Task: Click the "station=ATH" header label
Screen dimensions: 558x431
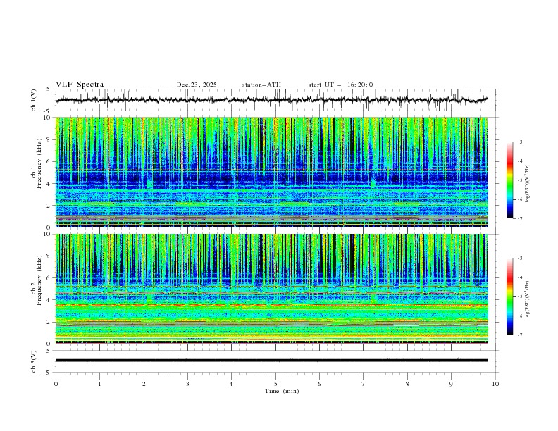Action: coord(261,85)
